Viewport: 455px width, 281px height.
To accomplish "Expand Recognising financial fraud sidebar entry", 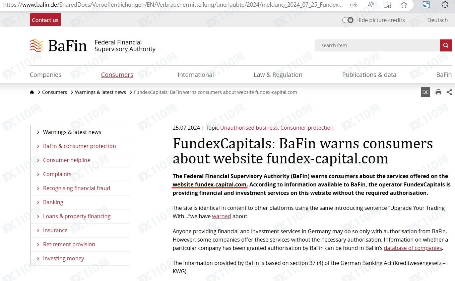I will (x=76, y=188).
